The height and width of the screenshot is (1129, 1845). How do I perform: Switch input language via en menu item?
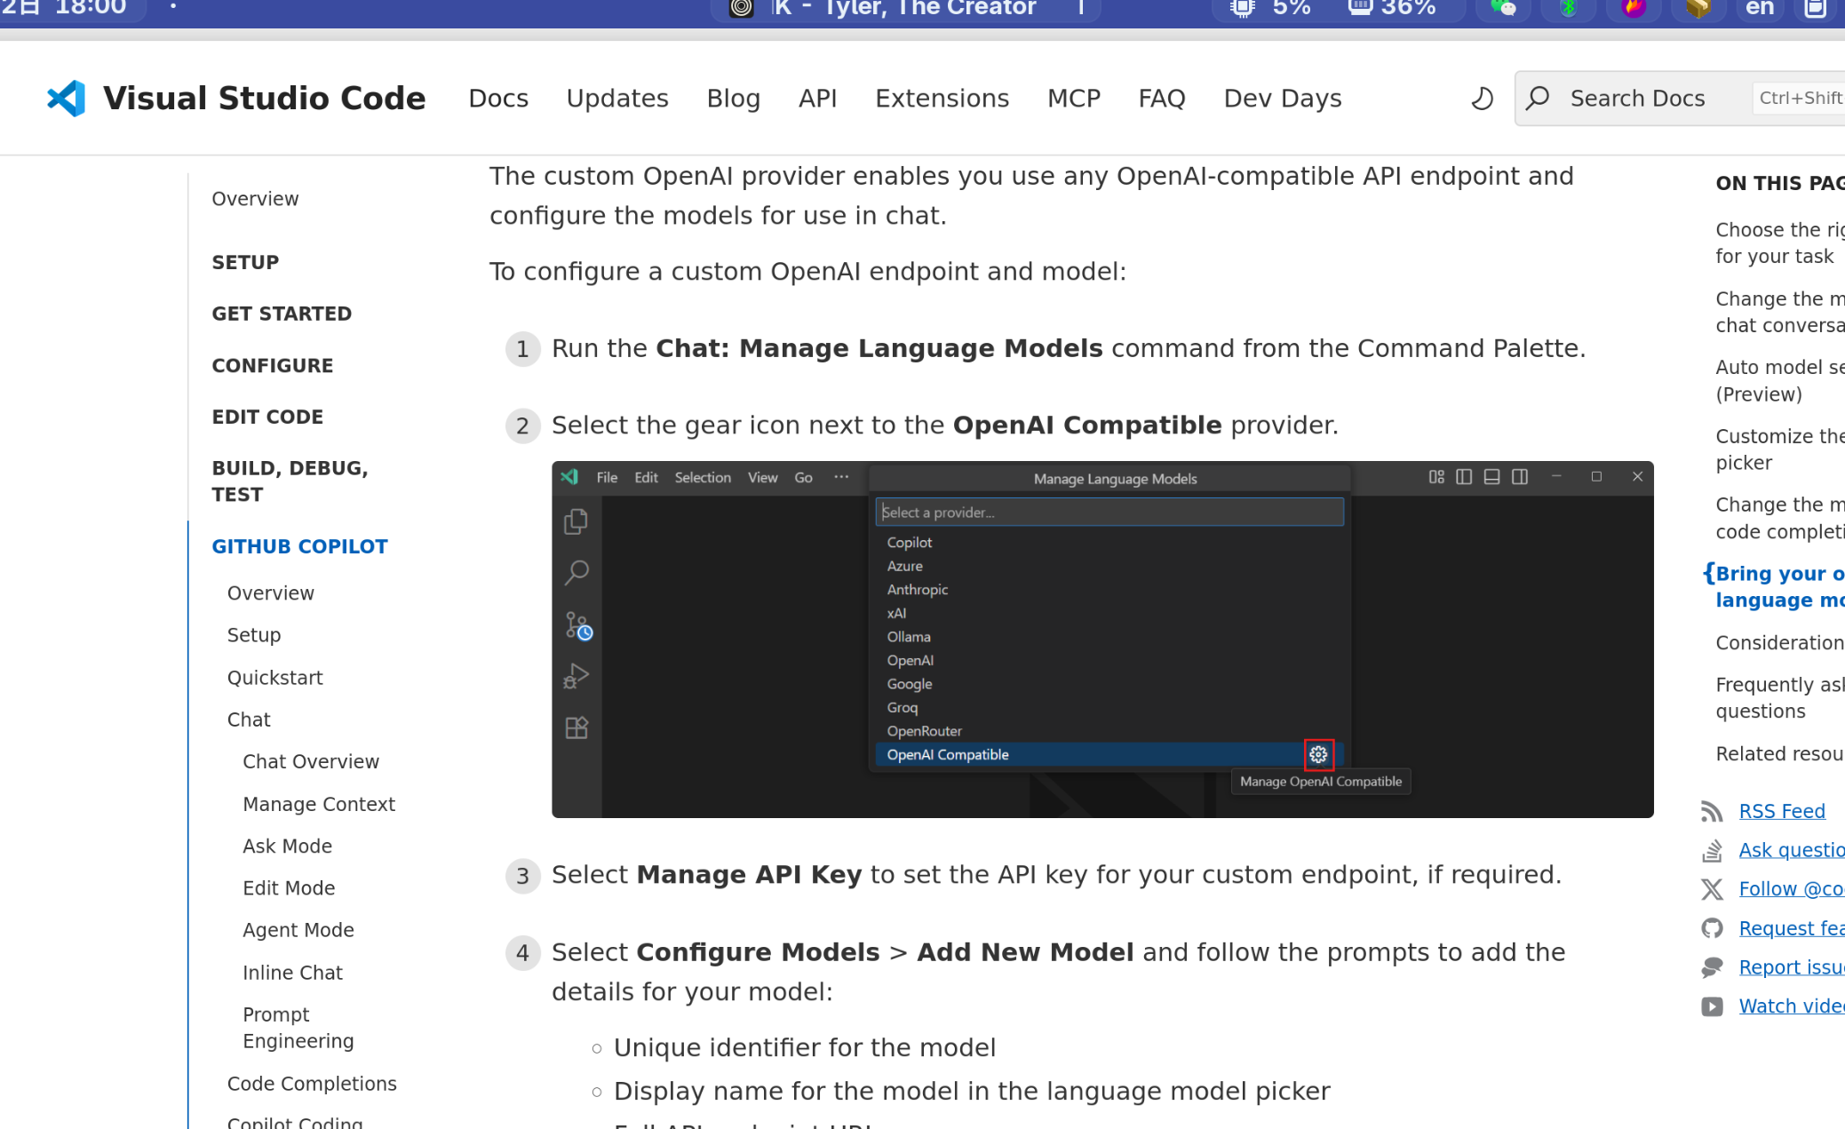click(x=1759, y=9)
